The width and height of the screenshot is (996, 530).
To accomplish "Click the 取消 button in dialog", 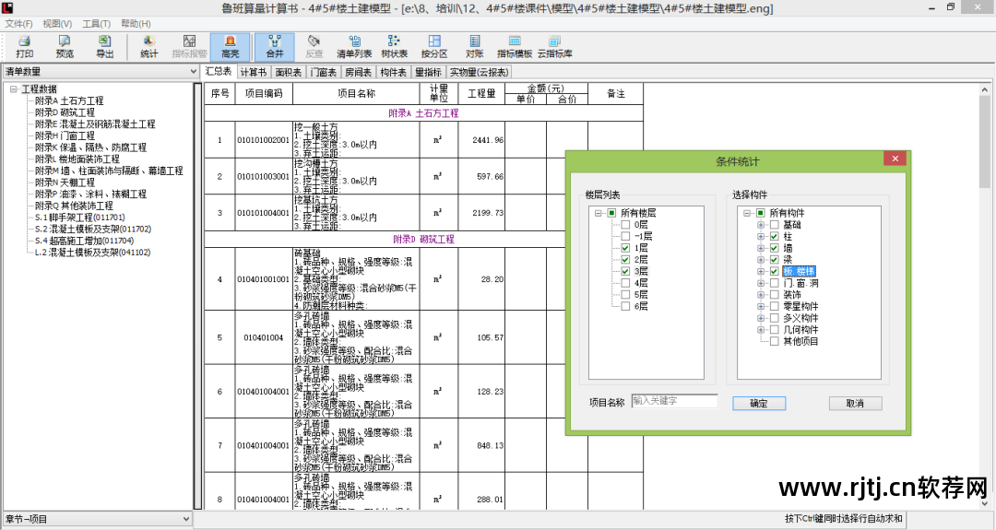I will [x=855, y=404].
